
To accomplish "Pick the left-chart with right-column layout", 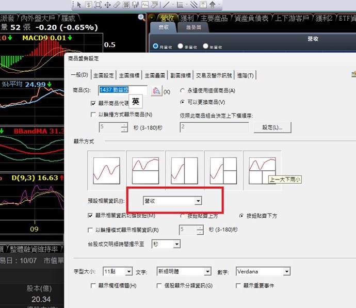I will (x=184, y=169).
